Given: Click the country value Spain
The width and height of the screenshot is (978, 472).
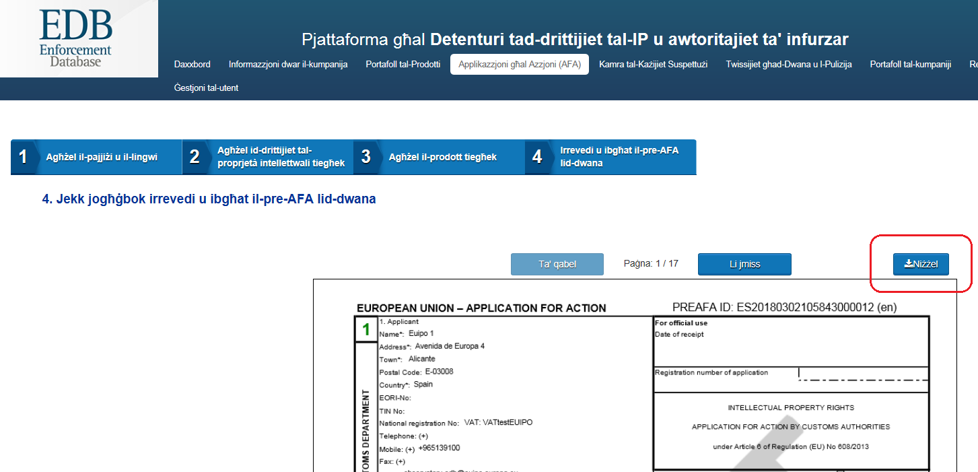Looking at the screenshot, I should coord(423,384).
